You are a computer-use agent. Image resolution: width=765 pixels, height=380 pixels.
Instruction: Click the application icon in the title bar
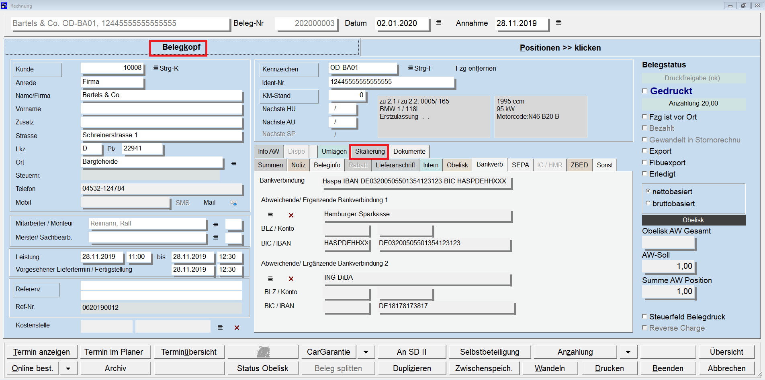pos(4,6)
